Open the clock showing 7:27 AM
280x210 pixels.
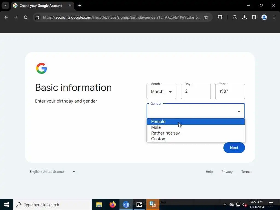coord(256,205)
